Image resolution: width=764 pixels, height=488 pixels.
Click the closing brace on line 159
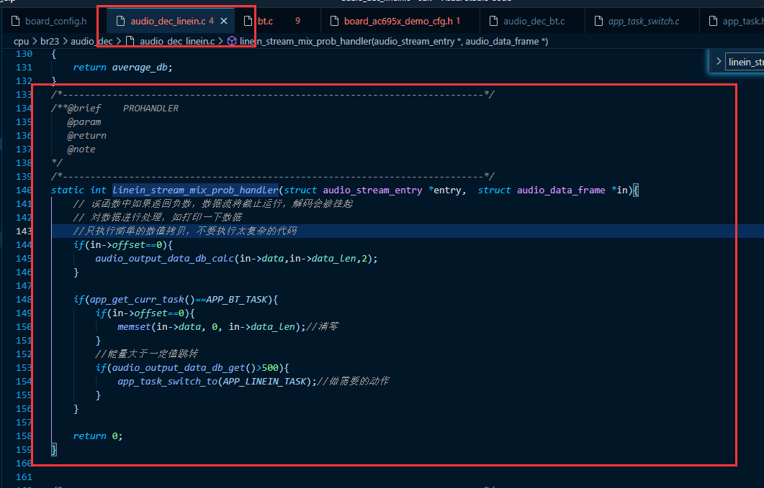[x=53, y=450]
